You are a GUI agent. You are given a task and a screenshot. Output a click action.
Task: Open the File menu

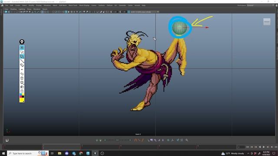click(7, 6)
